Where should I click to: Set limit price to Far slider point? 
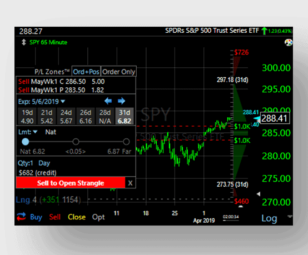(x=126, y=142)
